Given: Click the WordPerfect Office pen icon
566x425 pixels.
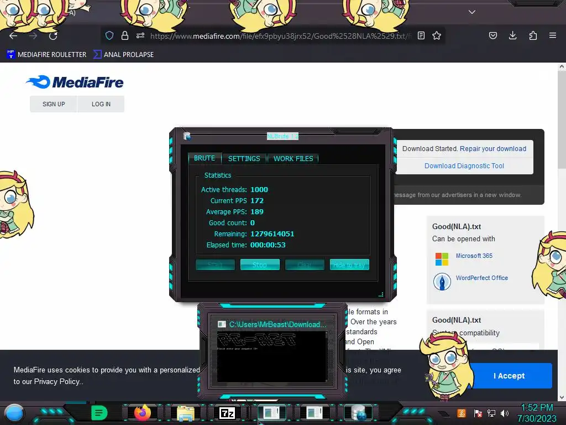Looking at the screenshot, I should [442, 282].
